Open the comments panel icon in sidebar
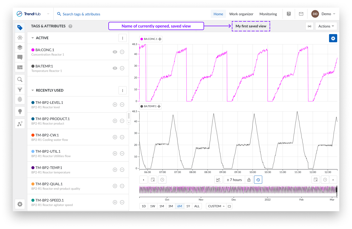 (20, 57)
